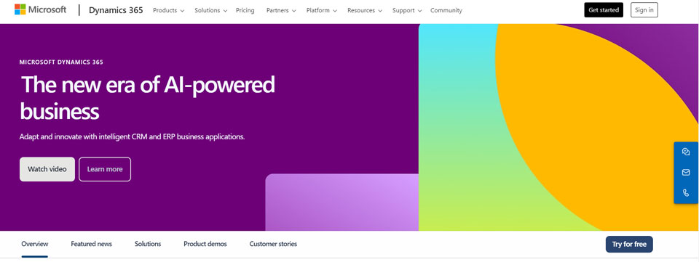Switch to the Solutions tab below the banner

click(148, 244)
